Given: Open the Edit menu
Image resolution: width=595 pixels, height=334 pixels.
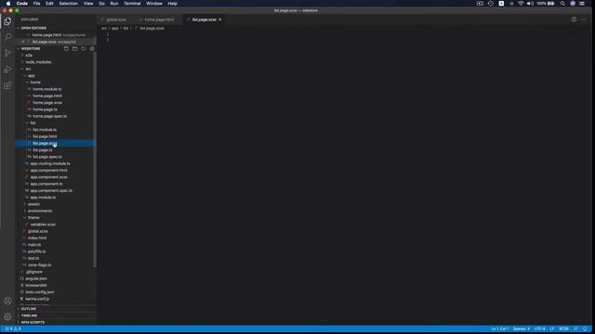Looking at the screenshot, I should [49, 4].
